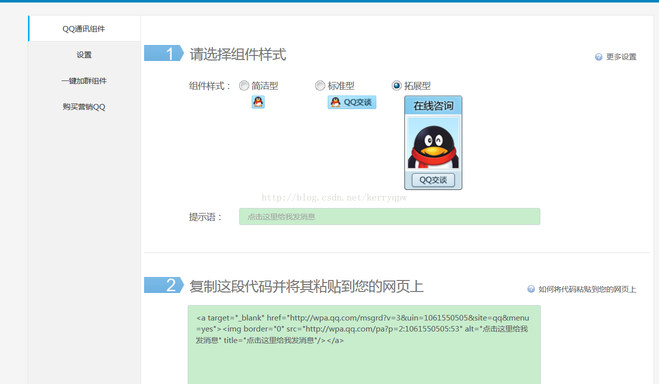Click the small penguin icon preview

pos(258,102)
